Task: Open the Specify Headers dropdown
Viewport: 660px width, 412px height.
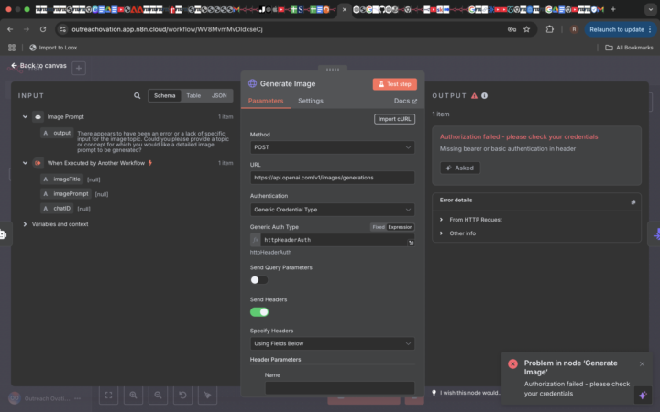Action: click(332, 343)
